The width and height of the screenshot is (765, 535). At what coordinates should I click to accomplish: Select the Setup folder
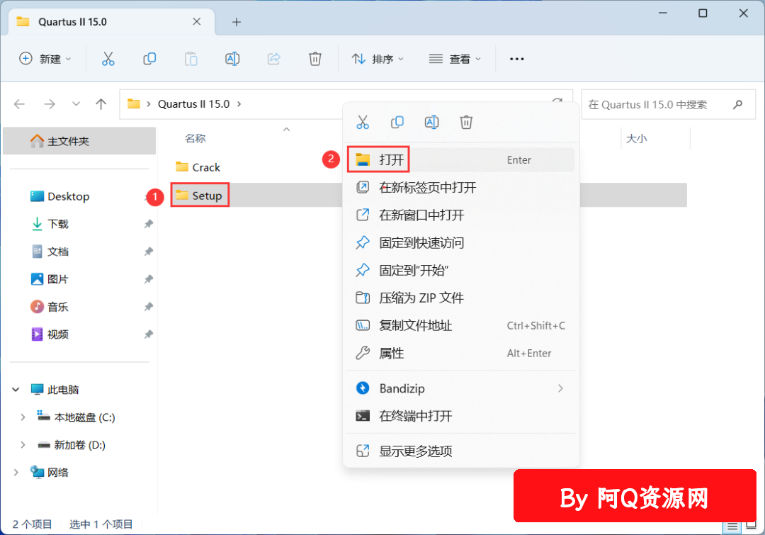click(x=199, y=196)
